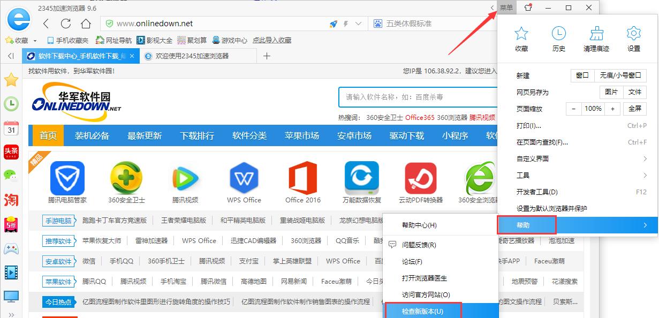Open the 装机必备 navigation link
The width and height of the screenshot is (659, 318).
[92, 135]
